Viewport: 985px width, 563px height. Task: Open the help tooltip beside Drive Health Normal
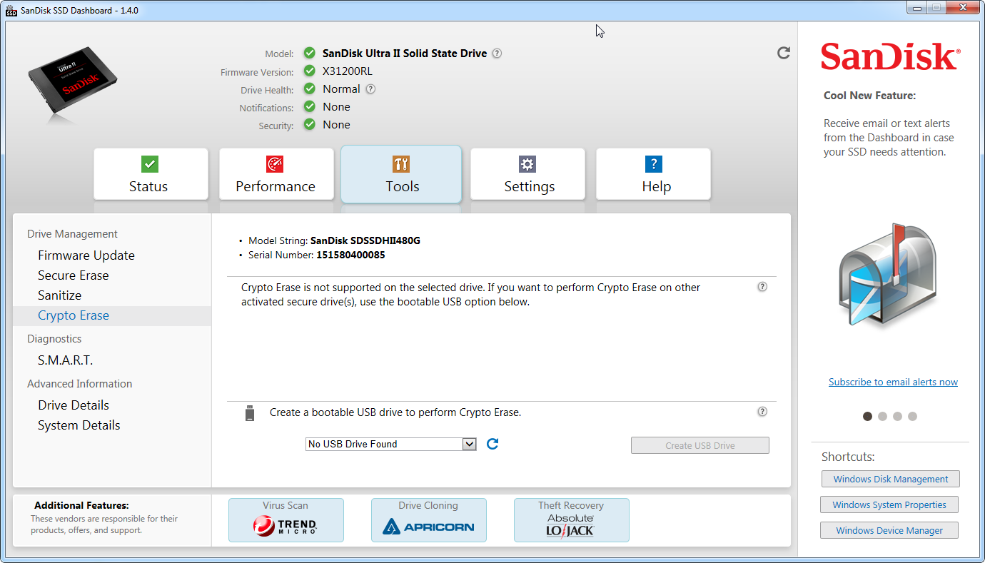click(370, 89)
